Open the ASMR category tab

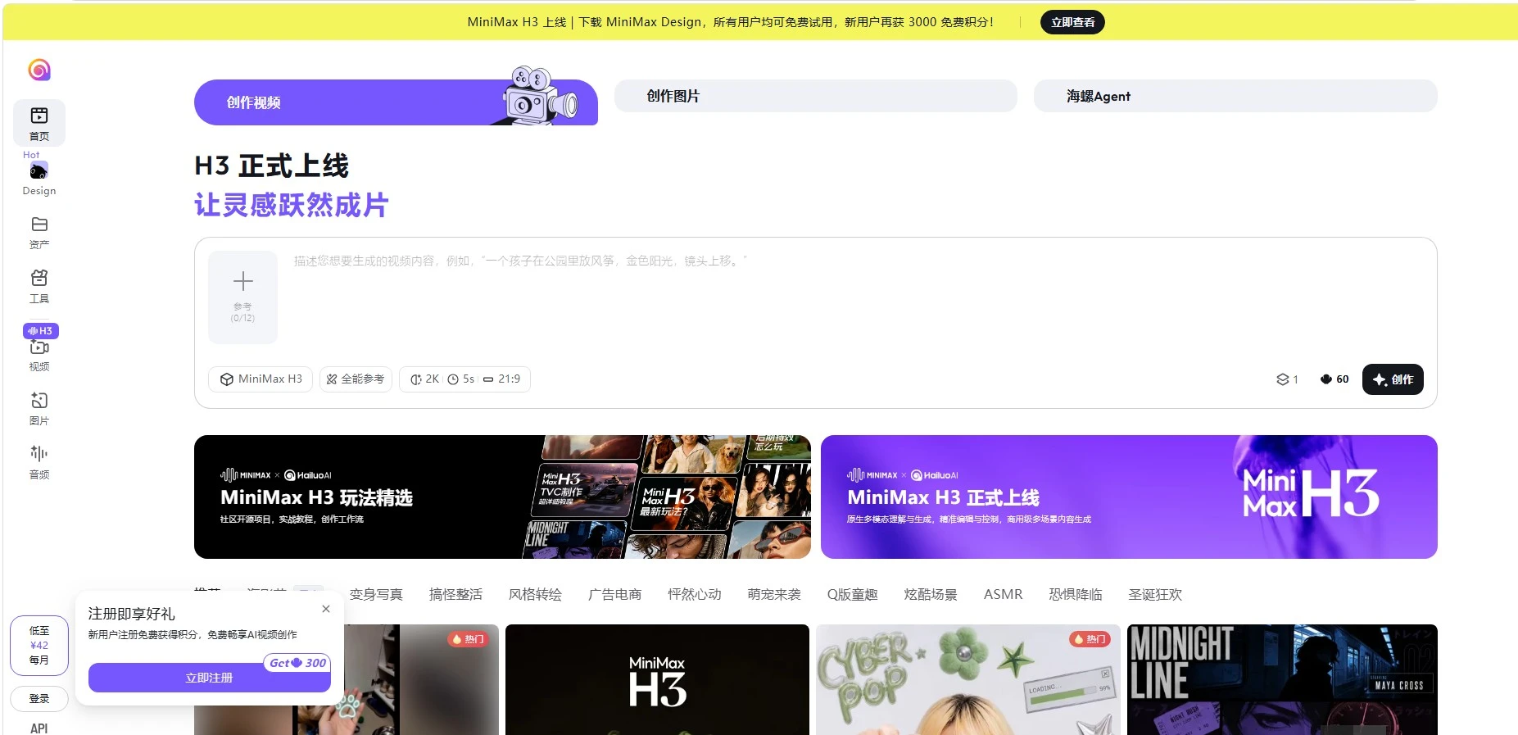[1003, 595]
